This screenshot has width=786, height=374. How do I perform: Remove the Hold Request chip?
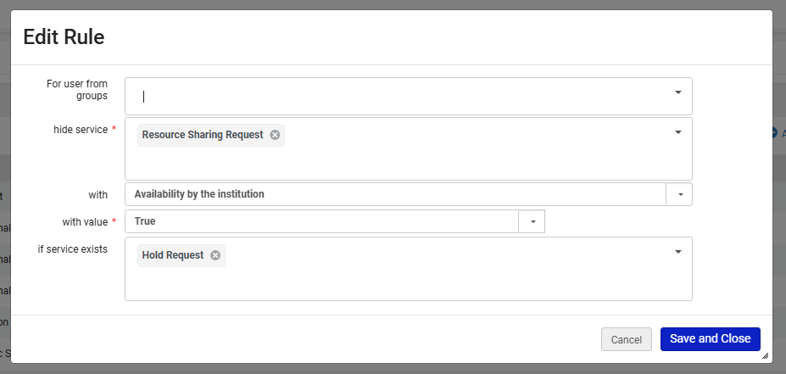(215, 255)
